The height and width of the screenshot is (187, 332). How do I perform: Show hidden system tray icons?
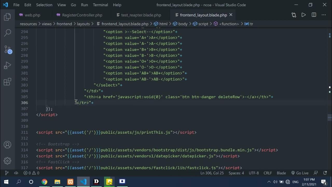(269, 182)
